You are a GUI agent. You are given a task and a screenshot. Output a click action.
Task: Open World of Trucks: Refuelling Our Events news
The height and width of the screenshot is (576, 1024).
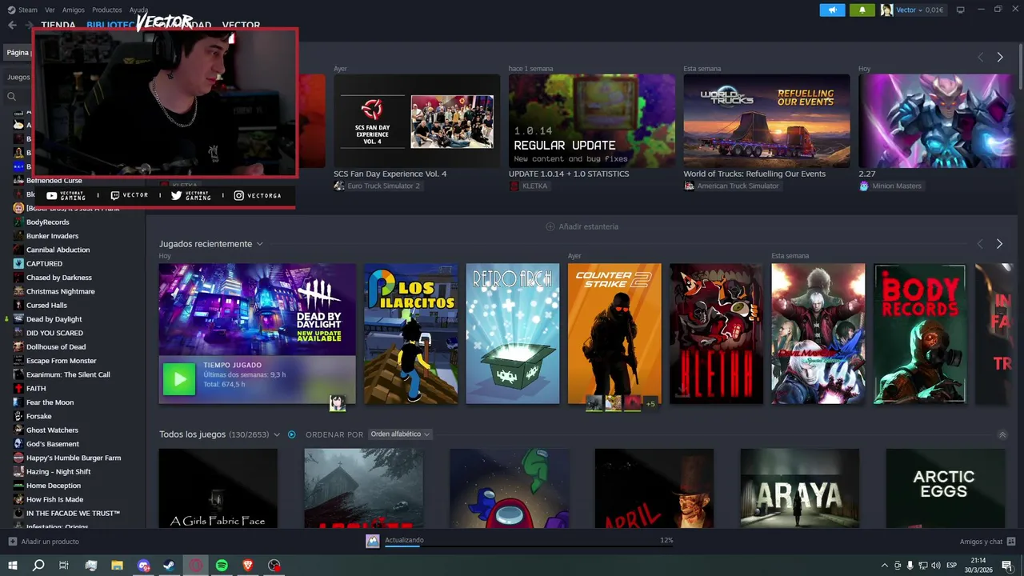pyautogui.click(x=766, y=121)
